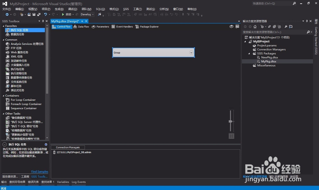This screenshot has height=190, width=319.
Task: Click the Quick Launch search box
Action: [x=272, y=4]
